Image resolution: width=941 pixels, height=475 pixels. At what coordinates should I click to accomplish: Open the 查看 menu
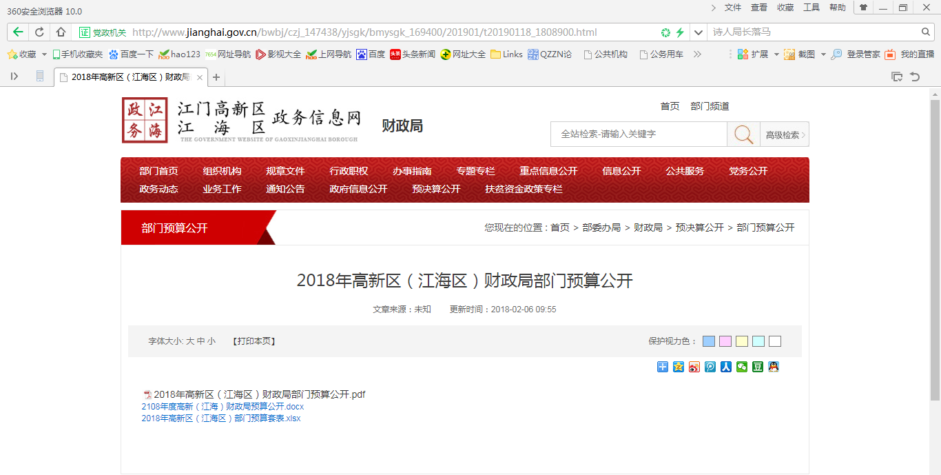[x=759, y=8]
